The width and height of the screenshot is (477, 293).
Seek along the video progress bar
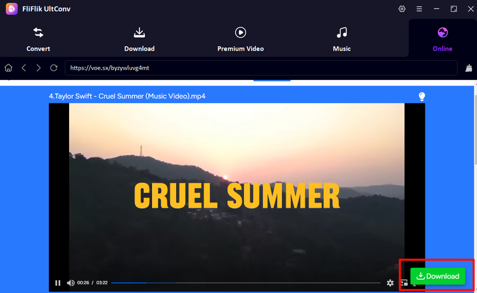click(246, 283)
